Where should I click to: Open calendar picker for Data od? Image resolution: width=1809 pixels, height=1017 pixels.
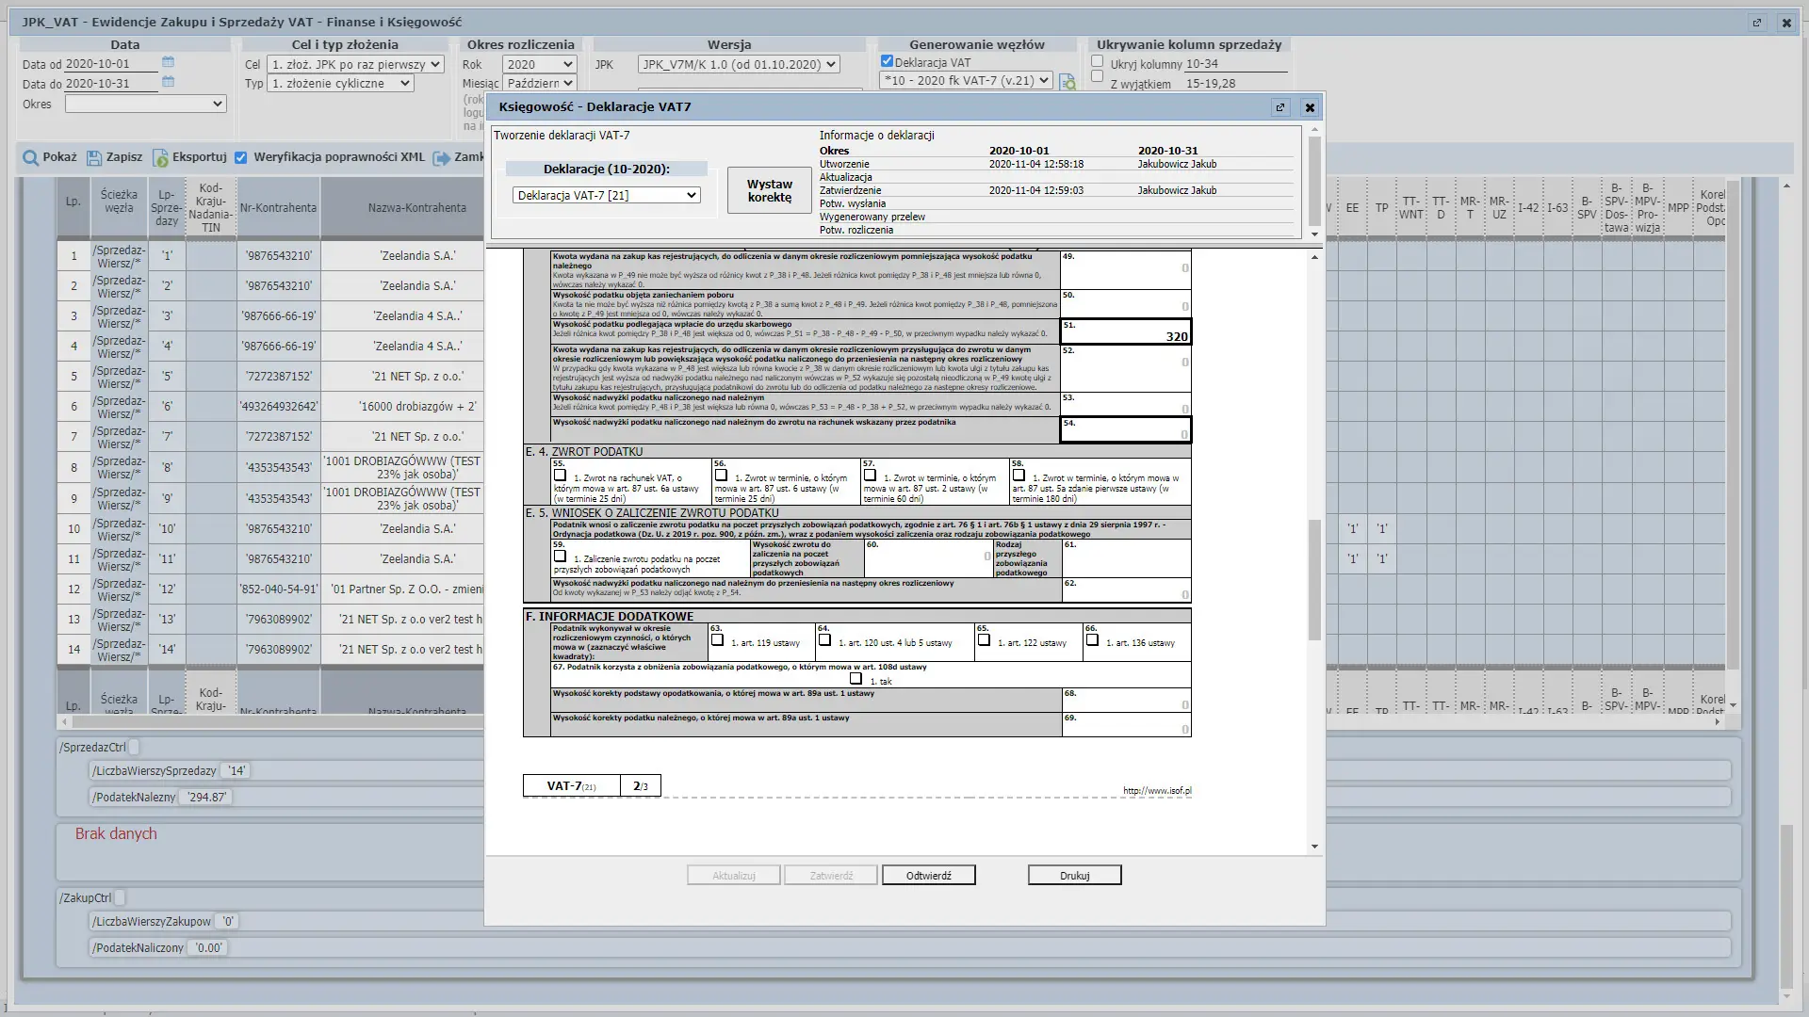coord(168,62)
